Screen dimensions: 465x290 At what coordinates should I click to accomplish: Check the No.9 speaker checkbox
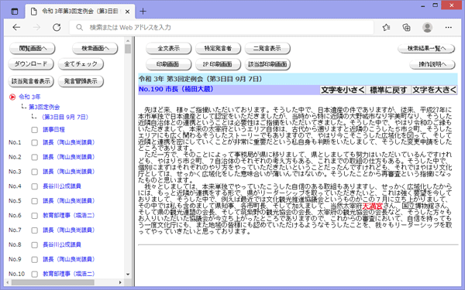(x=35, y=260)
